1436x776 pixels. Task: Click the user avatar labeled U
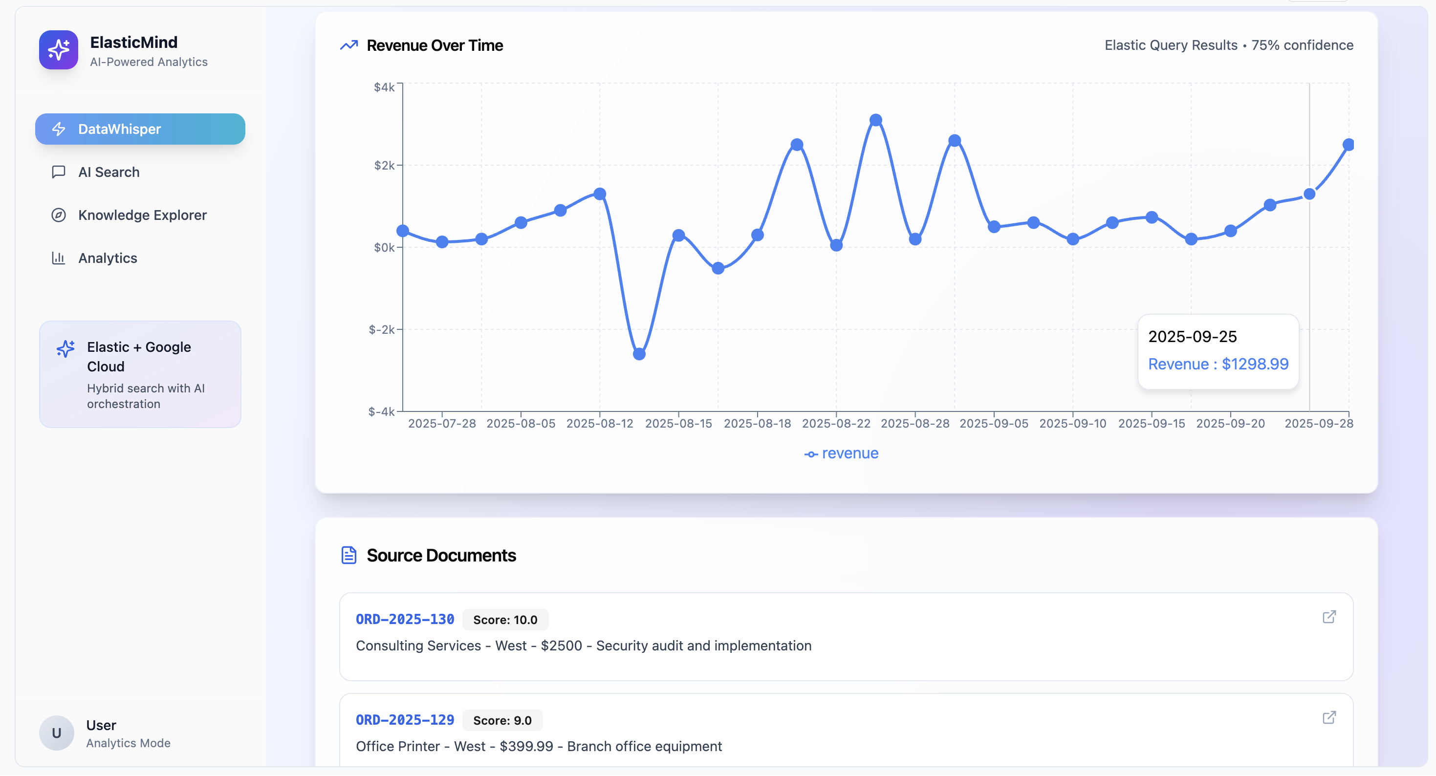click(56, 733)
